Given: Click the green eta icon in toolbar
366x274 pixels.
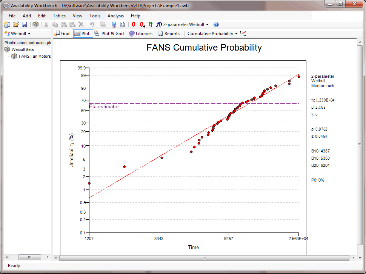Looking at the screenshot, I should pos(151,25).
